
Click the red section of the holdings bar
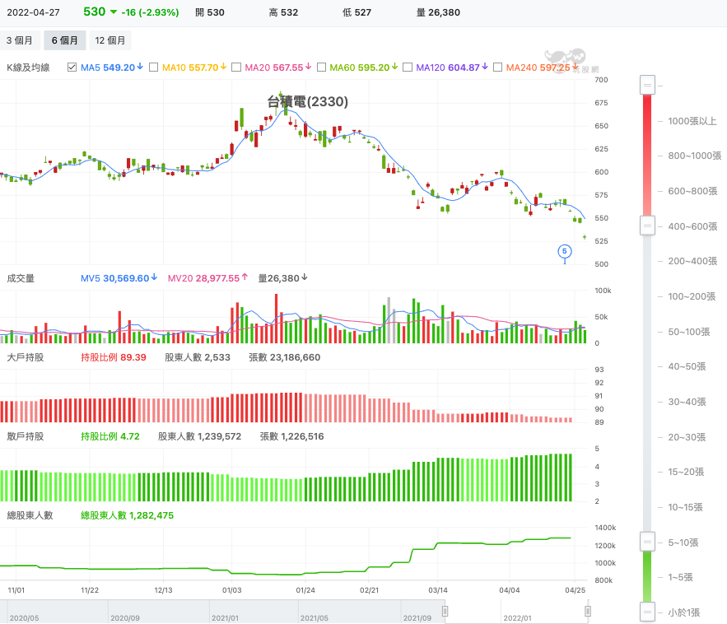coord(647,156)
